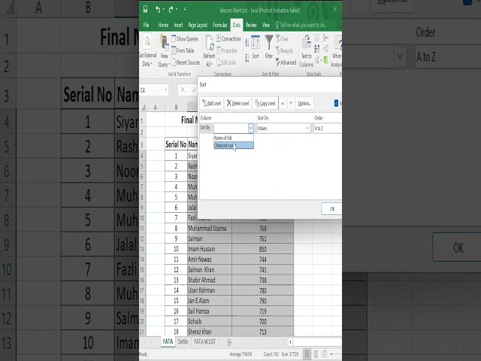The height and width of the screenshot is (361, 481).
Task: Open Options in the Sort dialog
Action: (304, 104)
